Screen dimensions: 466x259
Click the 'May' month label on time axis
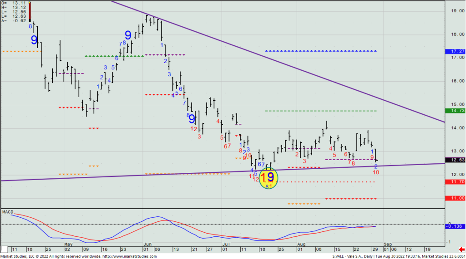(68, 244)
